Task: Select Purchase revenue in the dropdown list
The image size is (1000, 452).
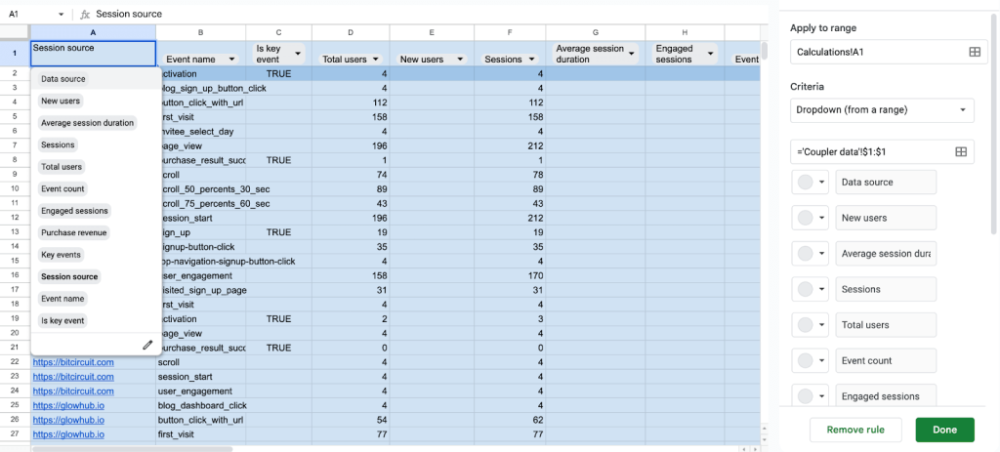Action: [x=74, y=232]
